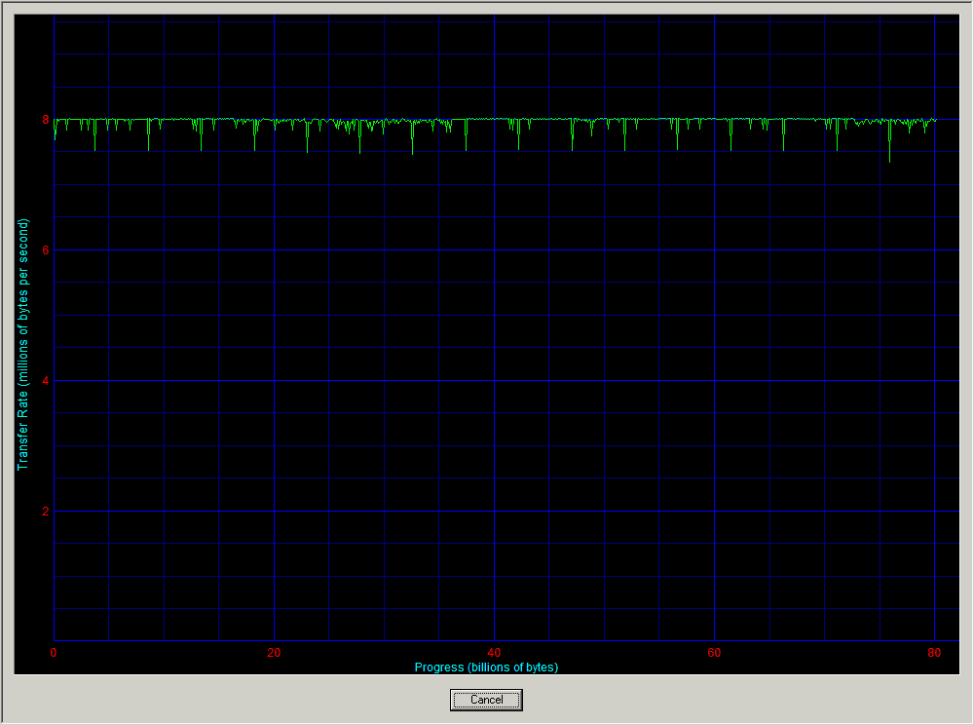Click the 40 tick label on the progress axis
Screen dimensions: 974x725
[494, 653]
